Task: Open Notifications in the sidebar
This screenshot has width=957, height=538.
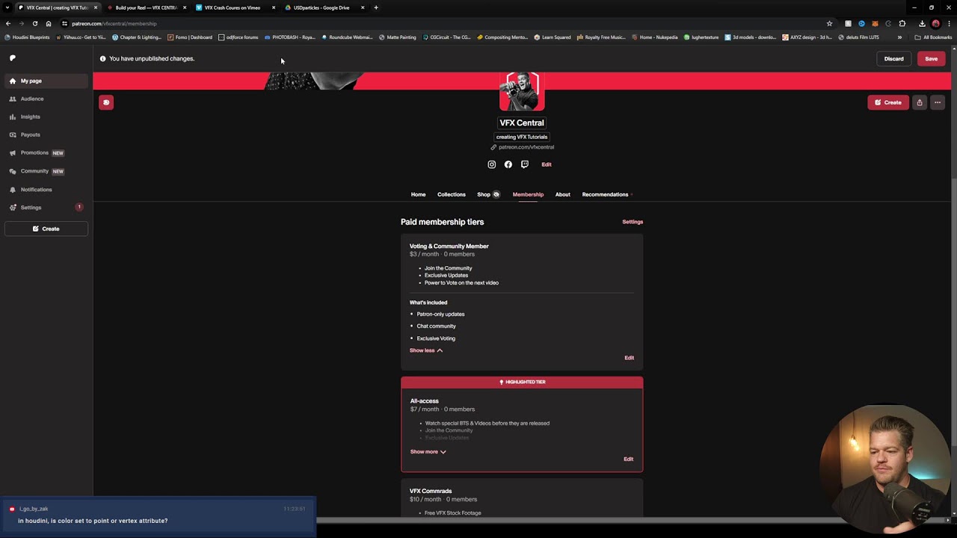Action: tap(46, 190)
